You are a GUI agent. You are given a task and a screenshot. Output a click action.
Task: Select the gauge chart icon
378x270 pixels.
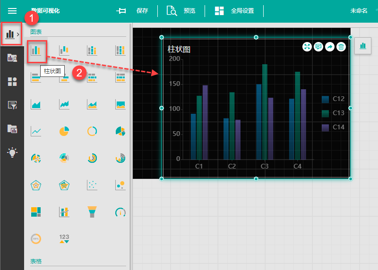click(x=120, y=212)
